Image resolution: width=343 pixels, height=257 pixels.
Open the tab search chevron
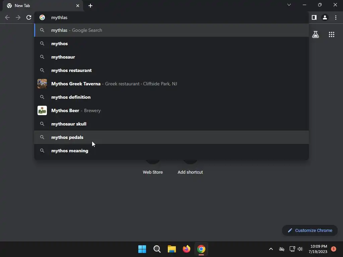pyautogui.click(x=289, y=5)
